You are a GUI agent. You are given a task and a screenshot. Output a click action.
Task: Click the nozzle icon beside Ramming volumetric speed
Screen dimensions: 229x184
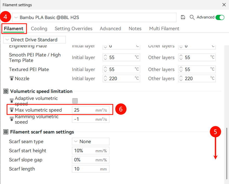pyautogui.click(x=11, y=119)
